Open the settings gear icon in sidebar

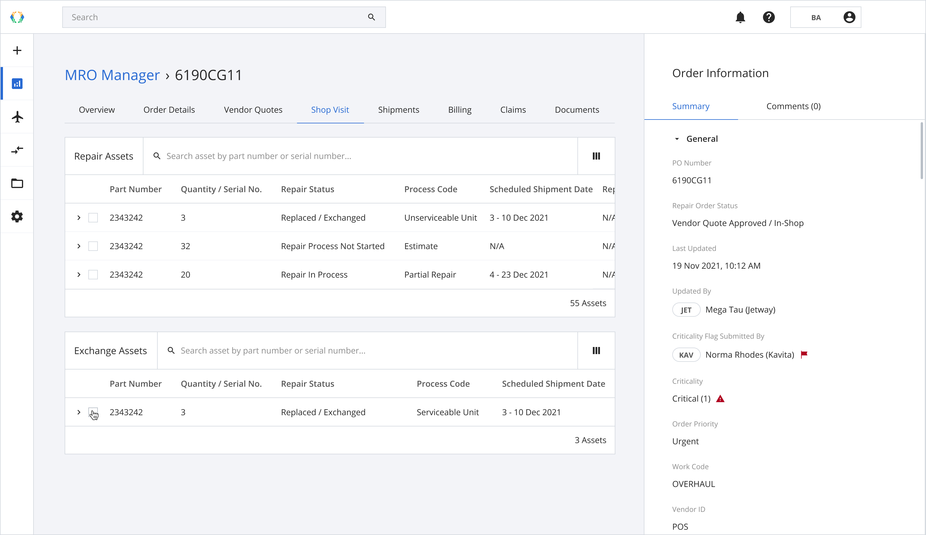[17, 216]
